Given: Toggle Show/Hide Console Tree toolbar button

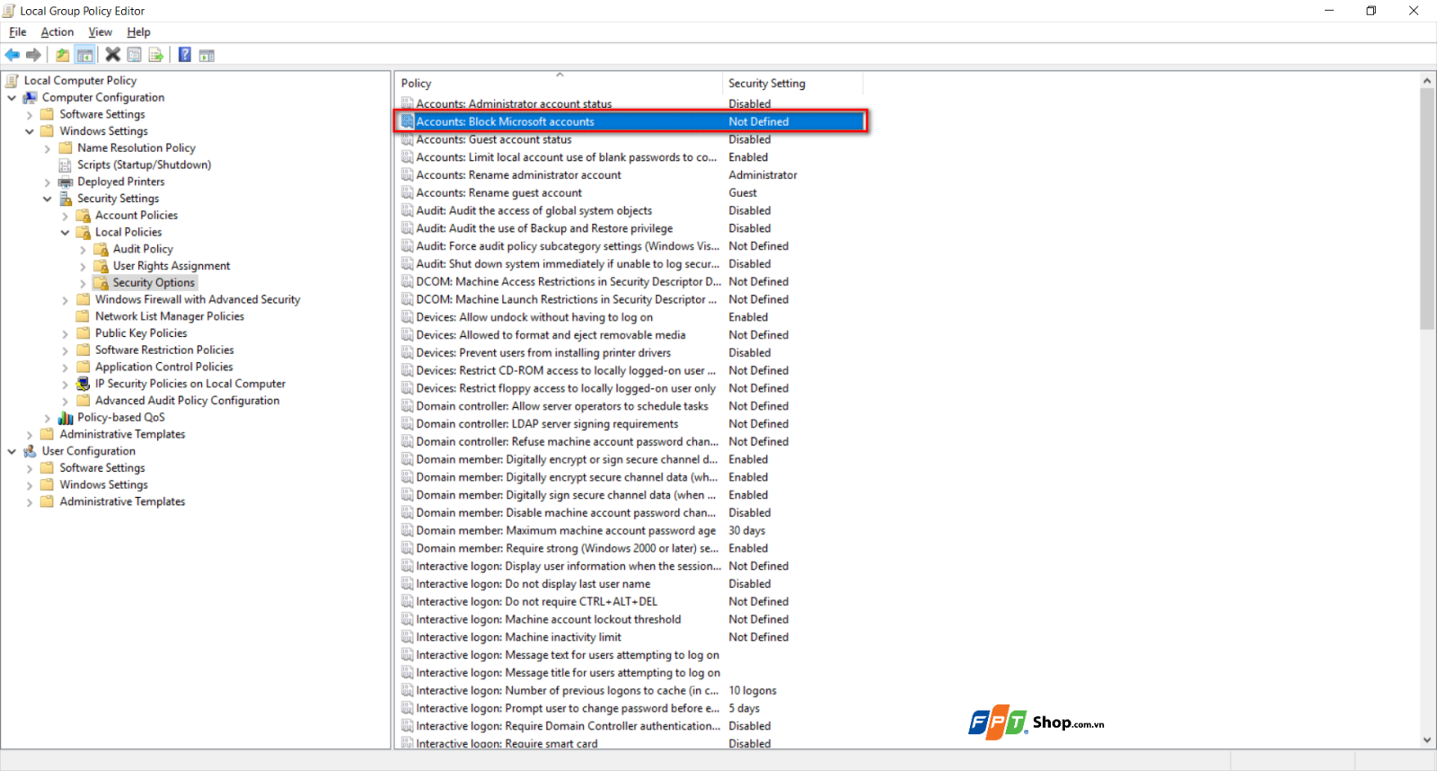Looking at the screenshot, I should tap(84, 55).
